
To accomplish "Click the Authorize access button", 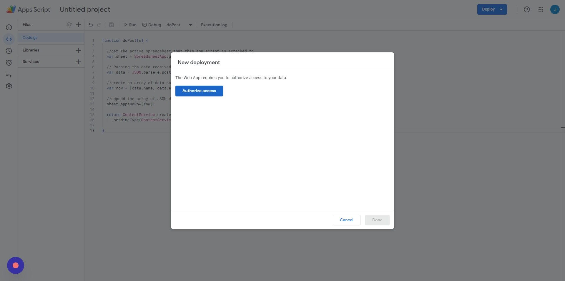I will click(199, 91).
